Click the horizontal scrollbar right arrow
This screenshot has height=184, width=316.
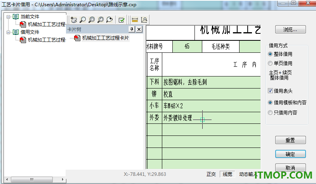(63, 179)
